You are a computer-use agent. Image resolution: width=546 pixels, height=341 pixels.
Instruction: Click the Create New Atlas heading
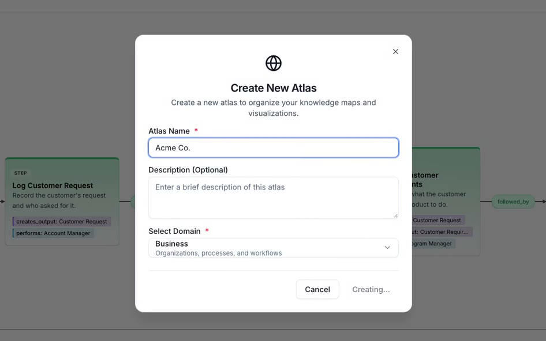click(274, 88)
